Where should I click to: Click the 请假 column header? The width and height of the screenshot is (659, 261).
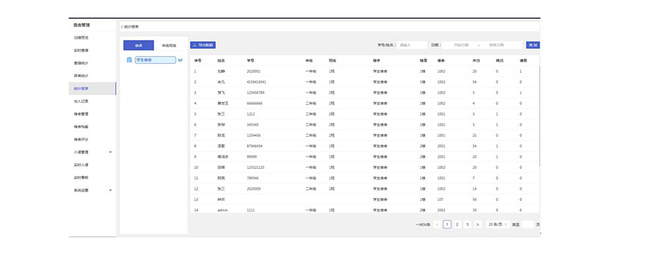[523, 61]
